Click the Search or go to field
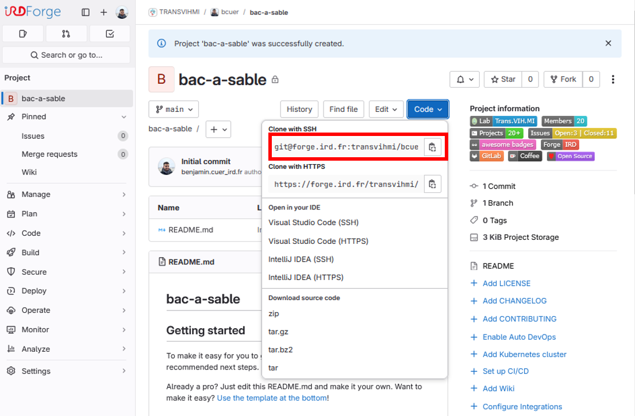Image resolution: width=635 pixels, height=416 pixels. 66,55
